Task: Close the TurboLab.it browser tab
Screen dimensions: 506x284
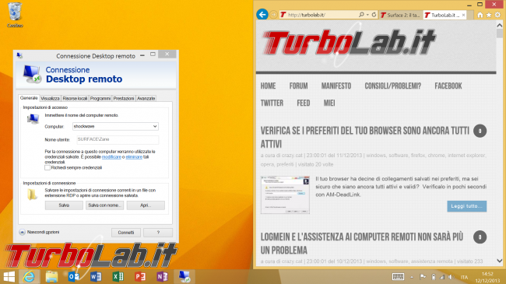Action: [463, 15]
